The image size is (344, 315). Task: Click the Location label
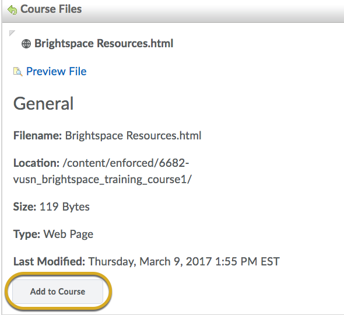pos(36,163)
